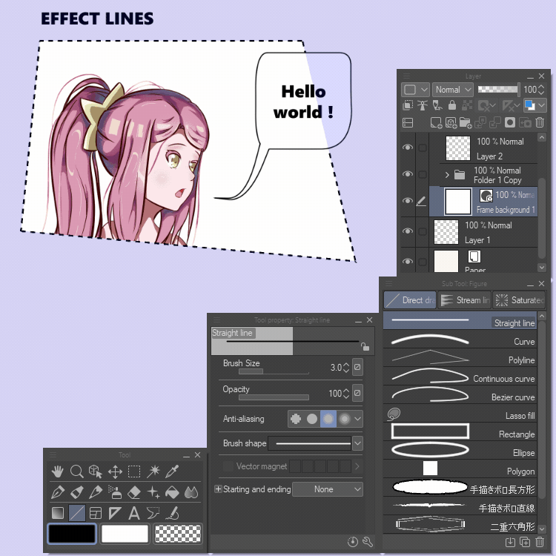Image resolution: width=556 pixels, height=556 pixels.
Task: Click transparent checkered color swatch
Action: coord(178,534)
